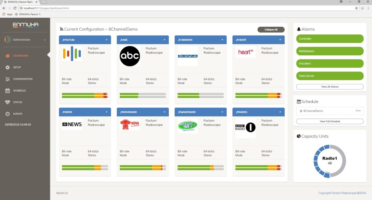
Task: Open the About Us link
Action: (62, 193)
